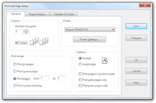Choose the Print pages range option
This screenshot has width=156, height=103.
tap(15, 79)
